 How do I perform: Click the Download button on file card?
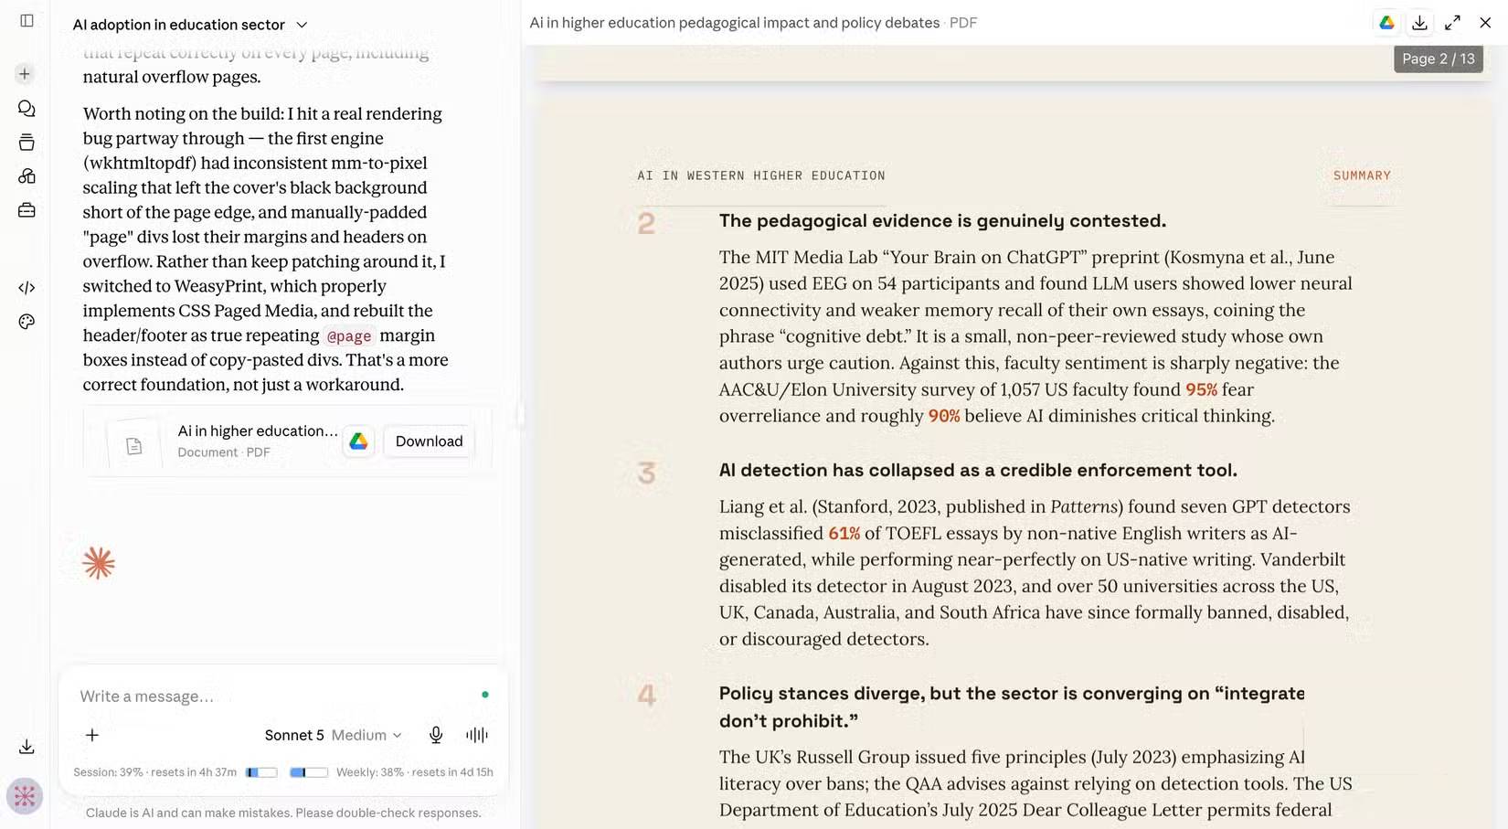pyautogui.click(x=429, y=441)
